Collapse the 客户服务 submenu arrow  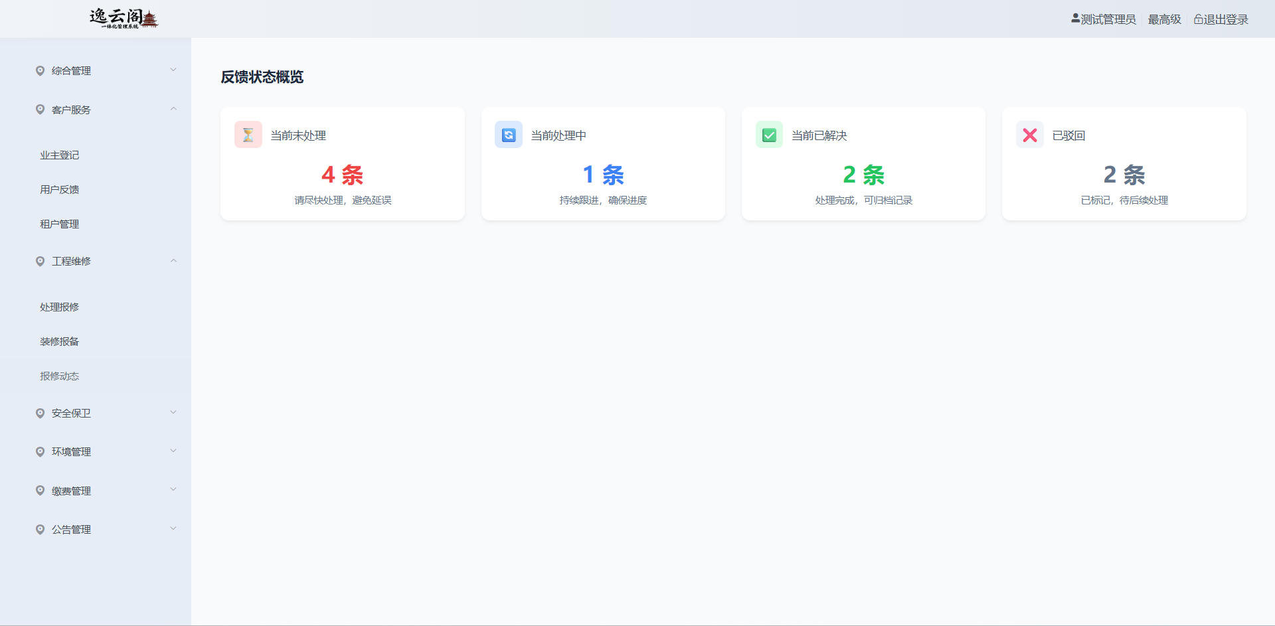(x=173, y=109)
